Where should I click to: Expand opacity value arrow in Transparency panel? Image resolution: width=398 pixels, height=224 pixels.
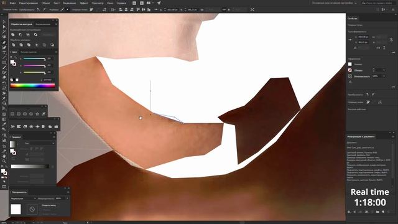67,198
